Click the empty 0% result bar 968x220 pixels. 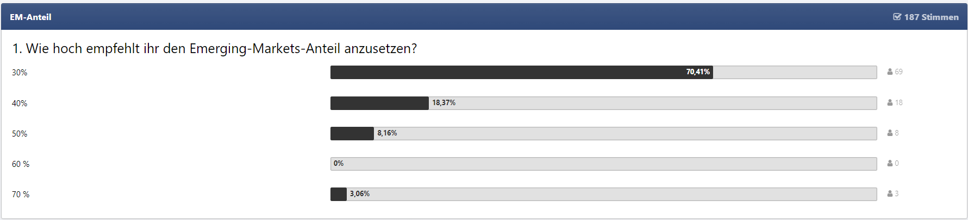tap(603, 164)
